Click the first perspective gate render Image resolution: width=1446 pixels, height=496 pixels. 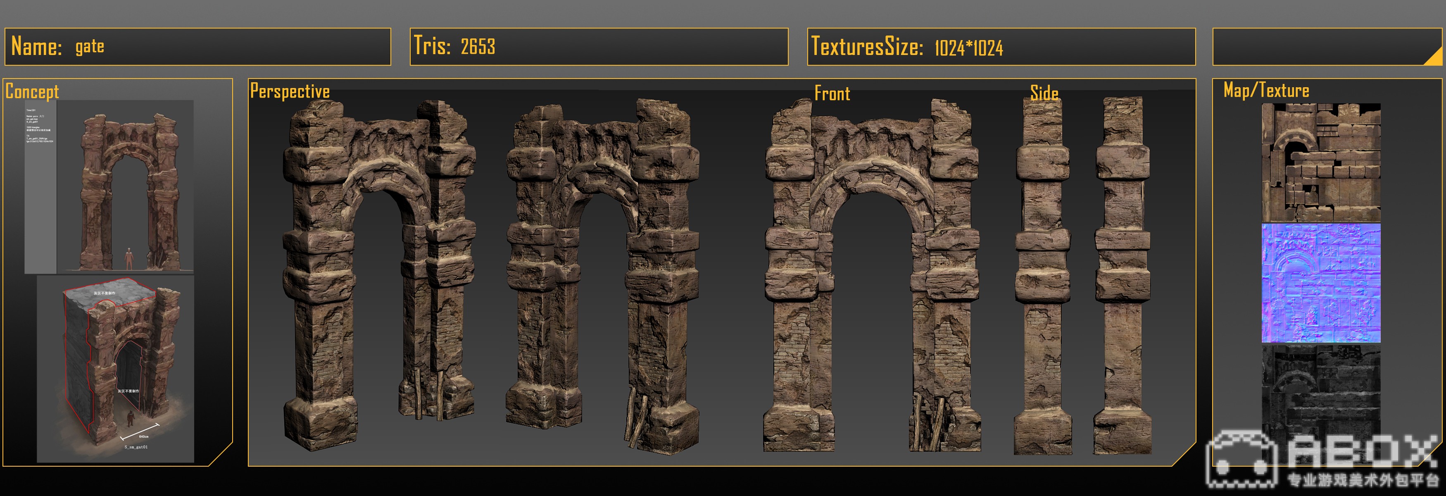[x=379, y=275]
